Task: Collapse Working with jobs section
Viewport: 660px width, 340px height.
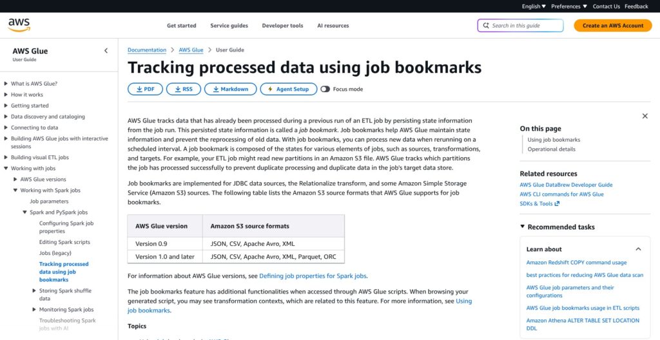Action: pyautogui.click(x=6, y=168)
